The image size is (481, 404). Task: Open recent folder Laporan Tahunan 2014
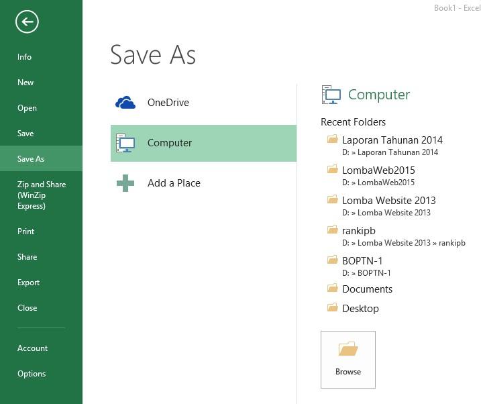392,140
